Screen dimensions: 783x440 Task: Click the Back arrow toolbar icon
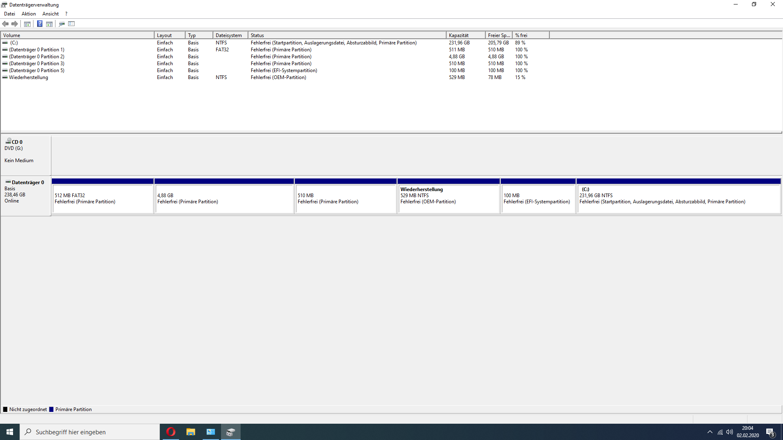pos(5,24)
